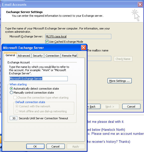Viewport: 144px width, 152px height.
Task: Click the wizard cursor icon in header
Action: (x=136, y=15)
